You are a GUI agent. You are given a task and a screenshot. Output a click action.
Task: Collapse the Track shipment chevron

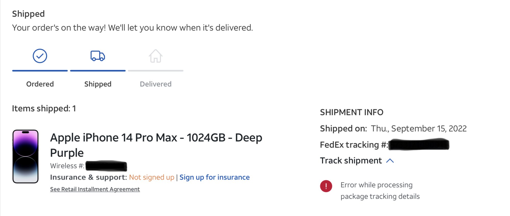tap(390, 161)
